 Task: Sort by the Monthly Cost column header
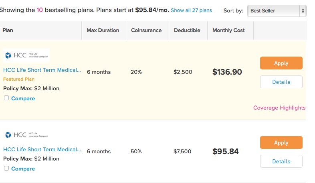pos(228,31)
